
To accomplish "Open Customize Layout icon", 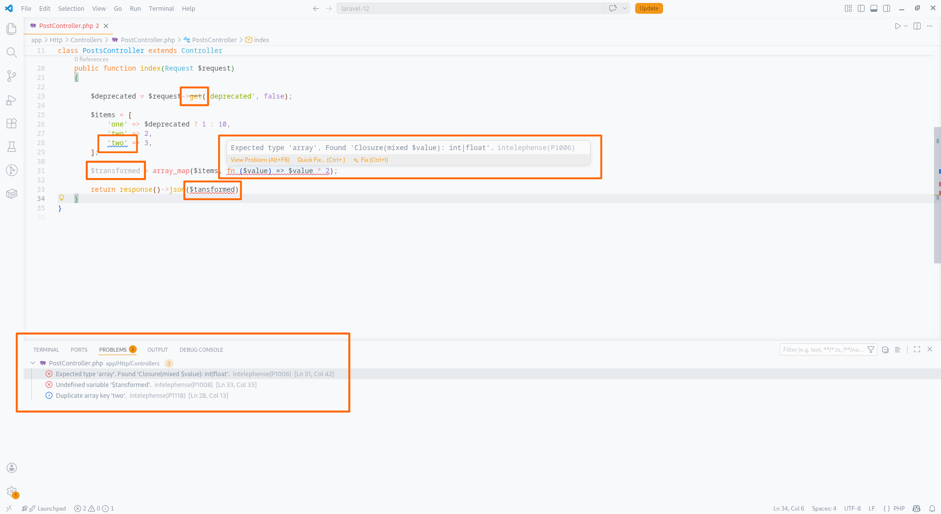I will point(848,8).
